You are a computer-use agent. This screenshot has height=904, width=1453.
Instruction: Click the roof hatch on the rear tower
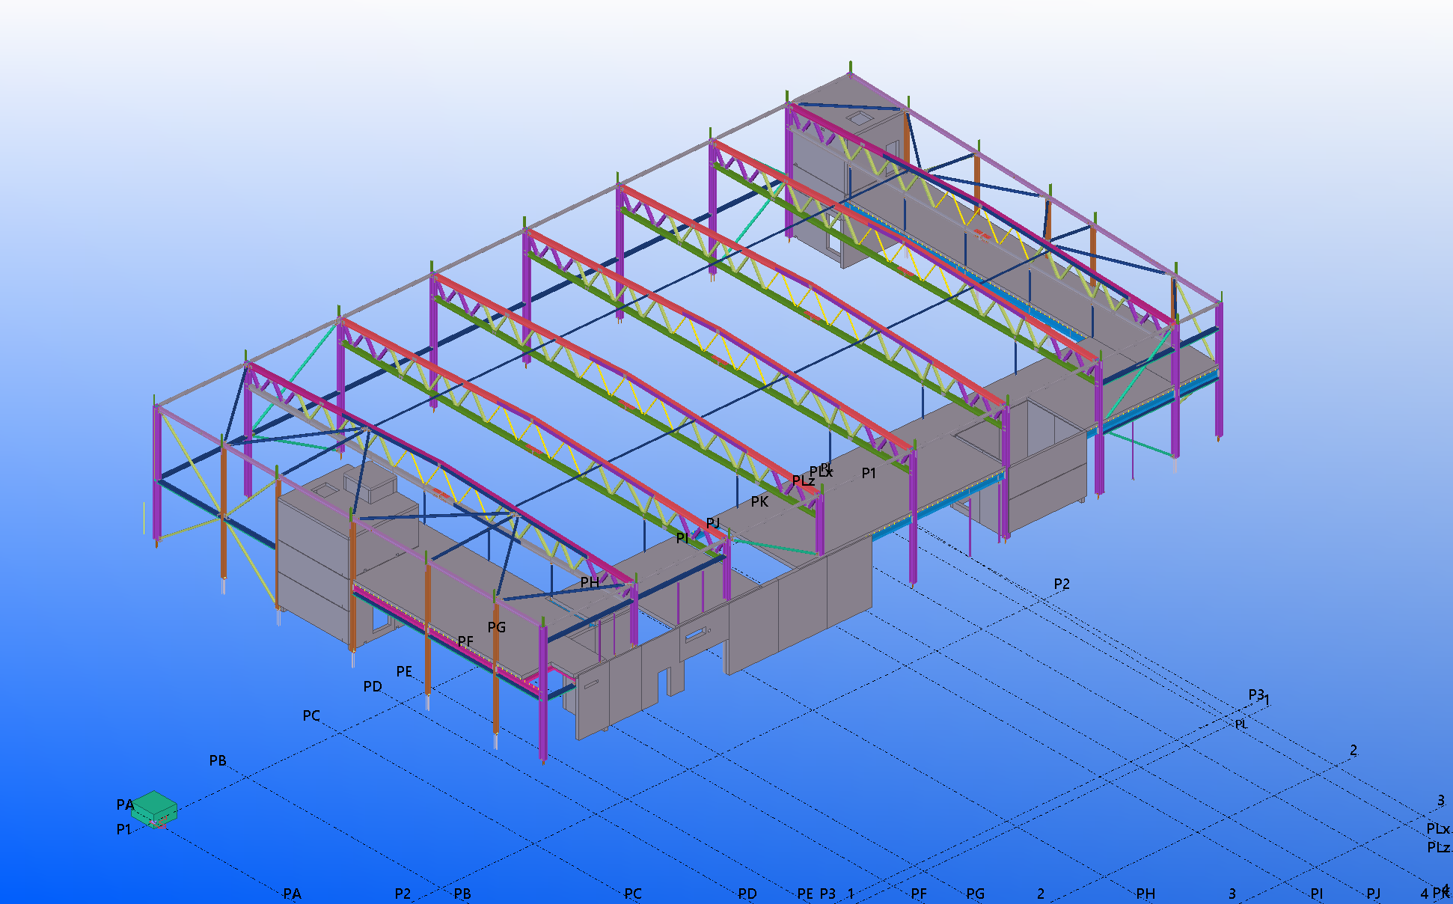[860, 118]
